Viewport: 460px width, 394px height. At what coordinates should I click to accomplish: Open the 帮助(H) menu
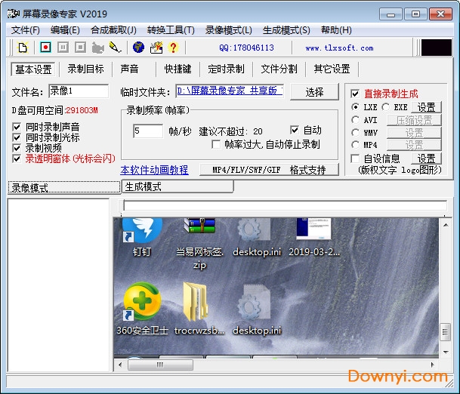[x=336, y=30]
